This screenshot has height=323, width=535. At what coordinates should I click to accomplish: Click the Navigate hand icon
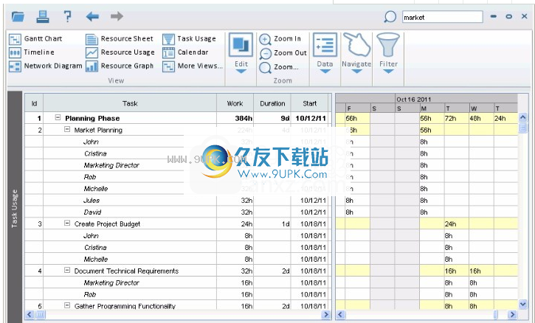click(356, 45)
